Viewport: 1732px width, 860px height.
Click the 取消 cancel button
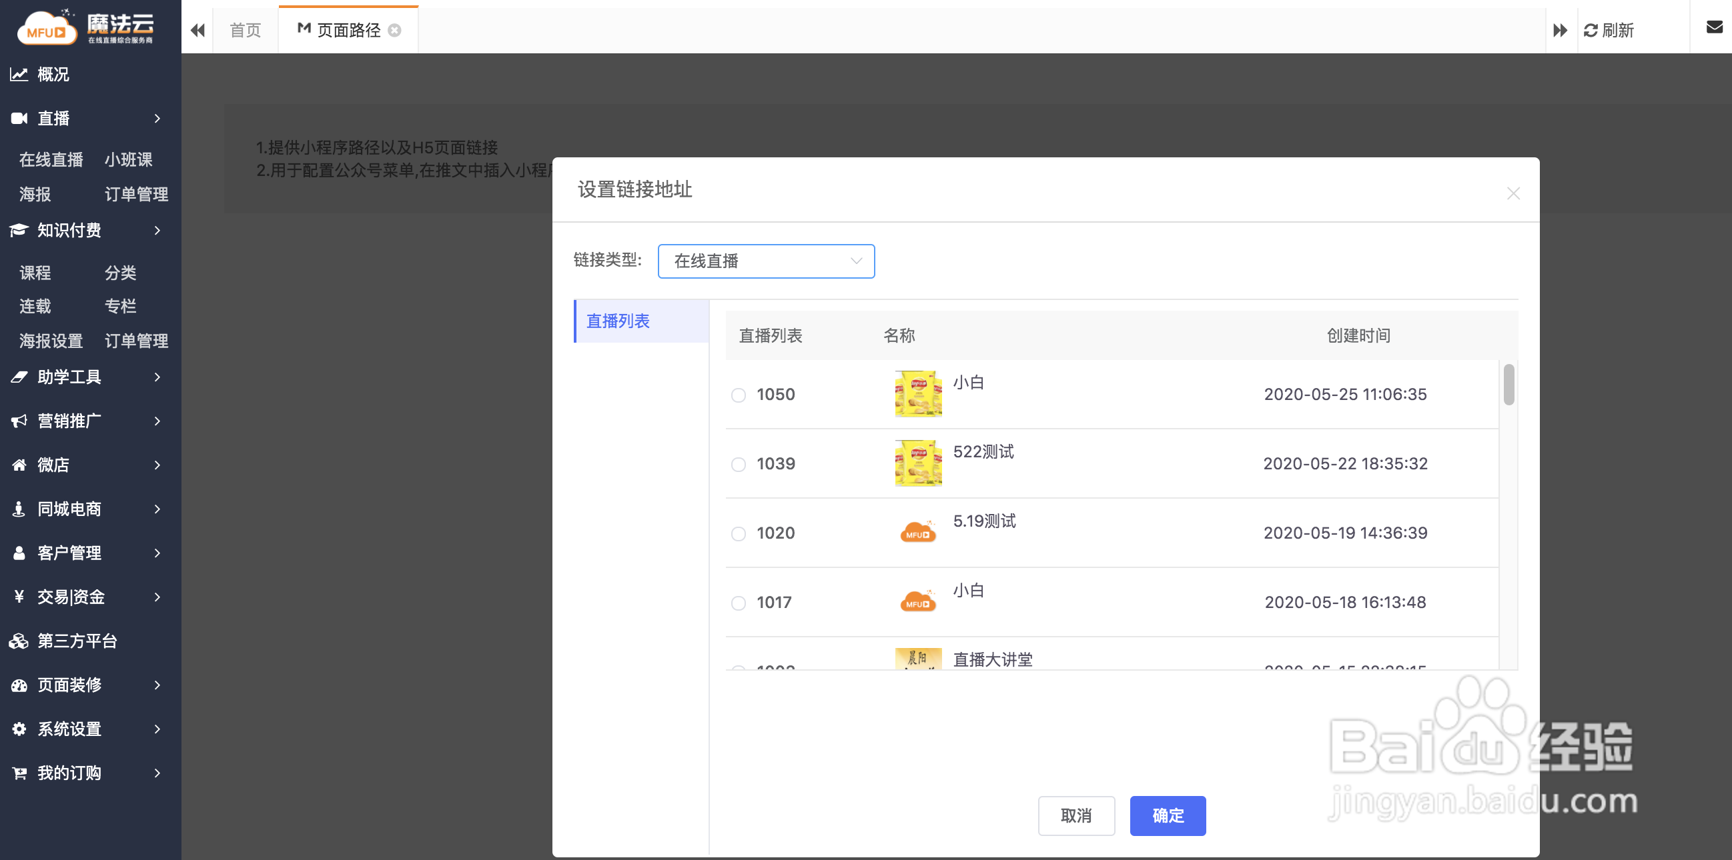[1075, 815]
